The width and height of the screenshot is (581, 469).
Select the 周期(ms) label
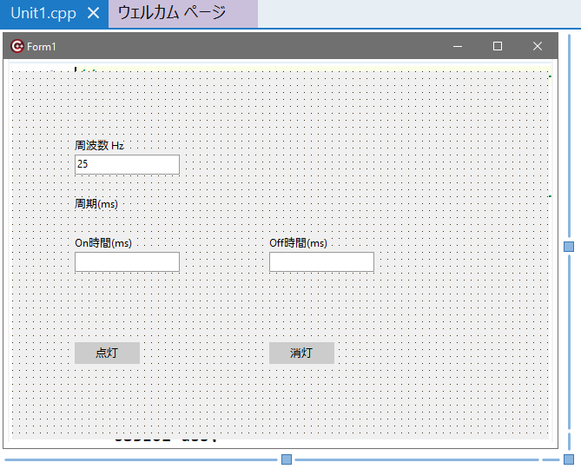pyautogui.click(x=96, y=204)
